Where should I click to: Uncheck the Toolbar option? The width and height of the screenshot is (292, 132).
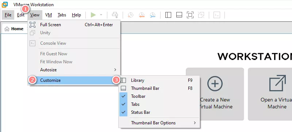(x=160, y=96)
